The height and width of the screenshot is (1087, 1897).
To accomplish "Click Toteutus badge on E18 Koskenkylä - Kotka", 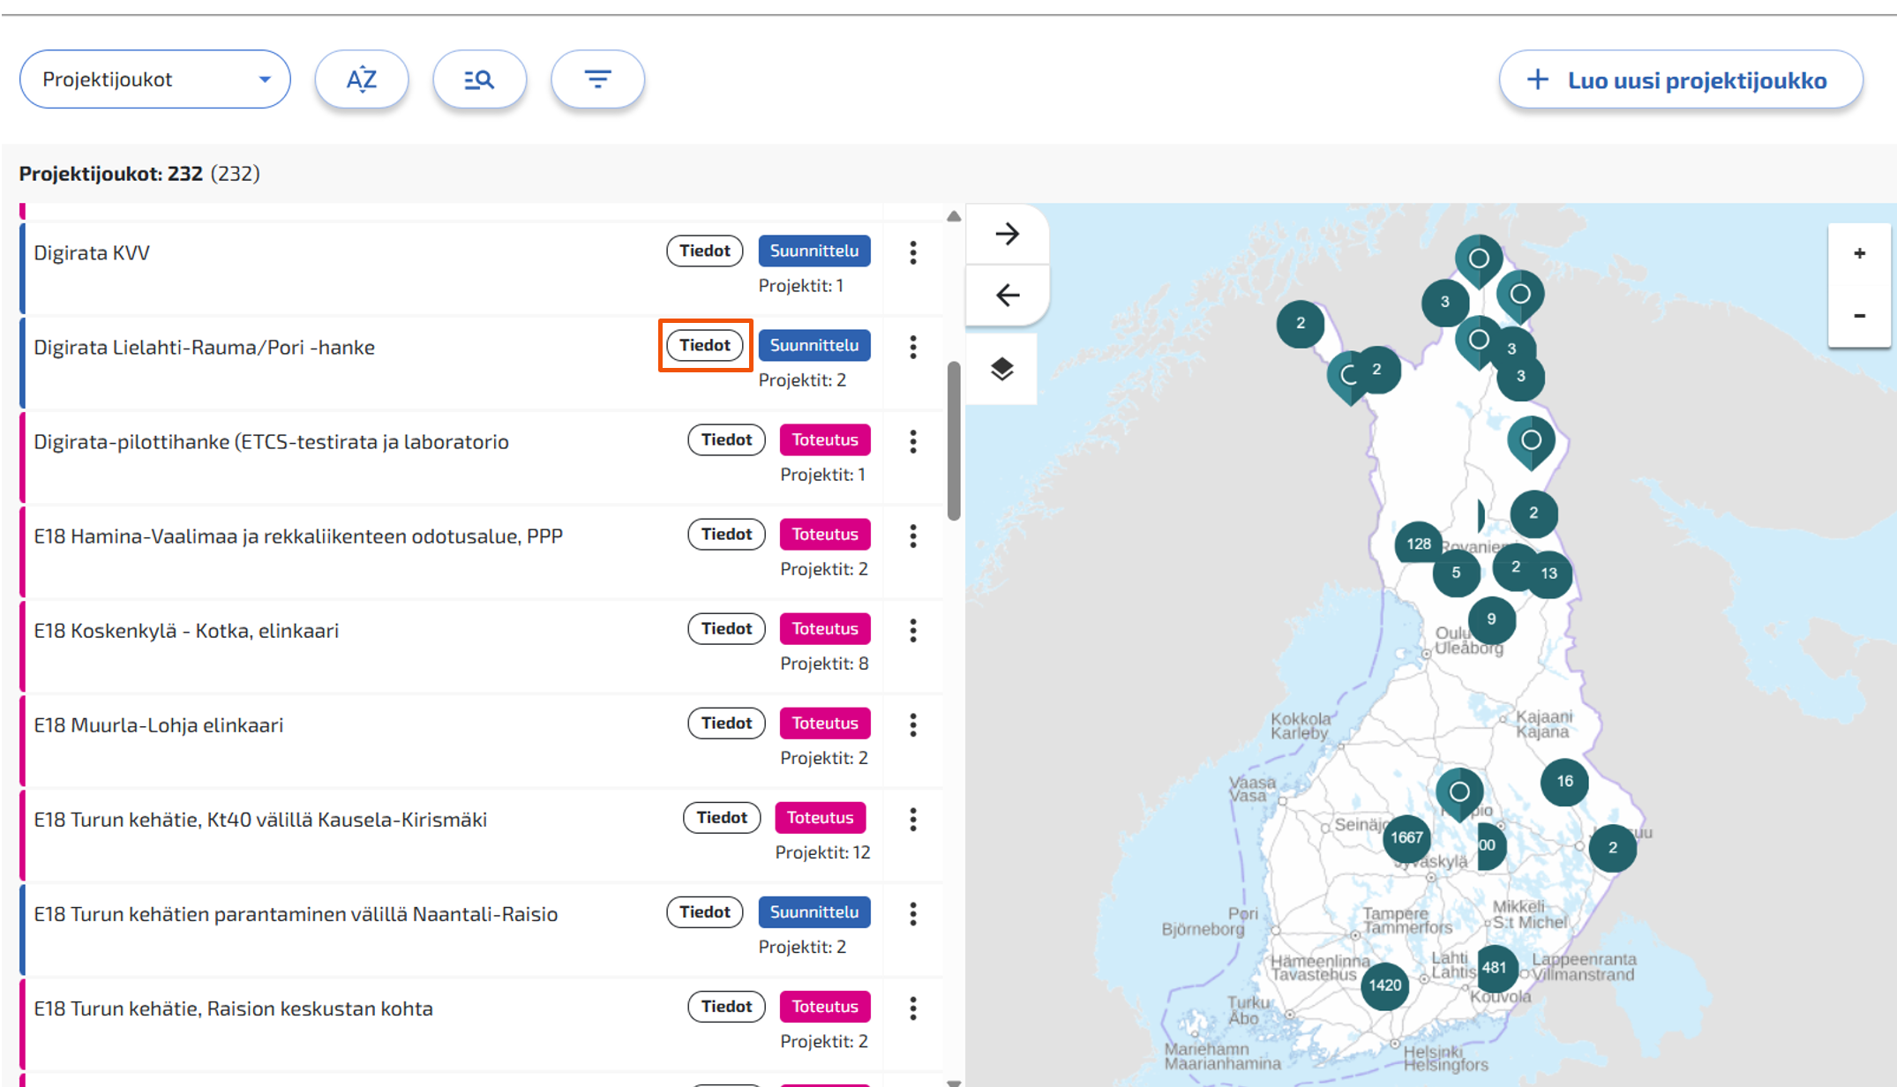I will click(825, 628).
